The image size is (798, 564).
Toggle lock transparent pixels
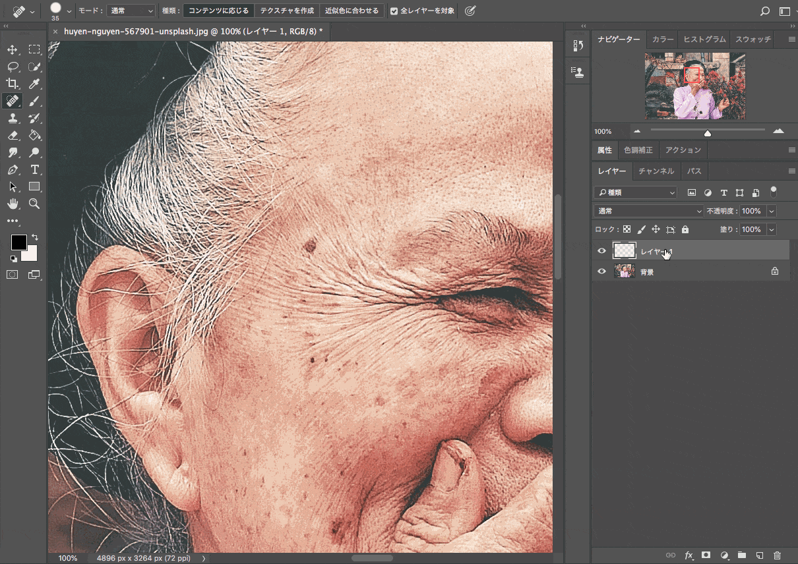627,229
